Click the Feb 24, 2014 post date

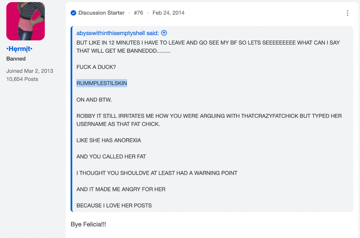168,13
